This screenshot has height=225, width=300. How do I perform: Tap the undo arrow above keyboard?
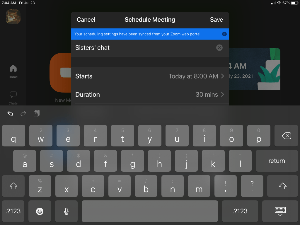[10, 114]
